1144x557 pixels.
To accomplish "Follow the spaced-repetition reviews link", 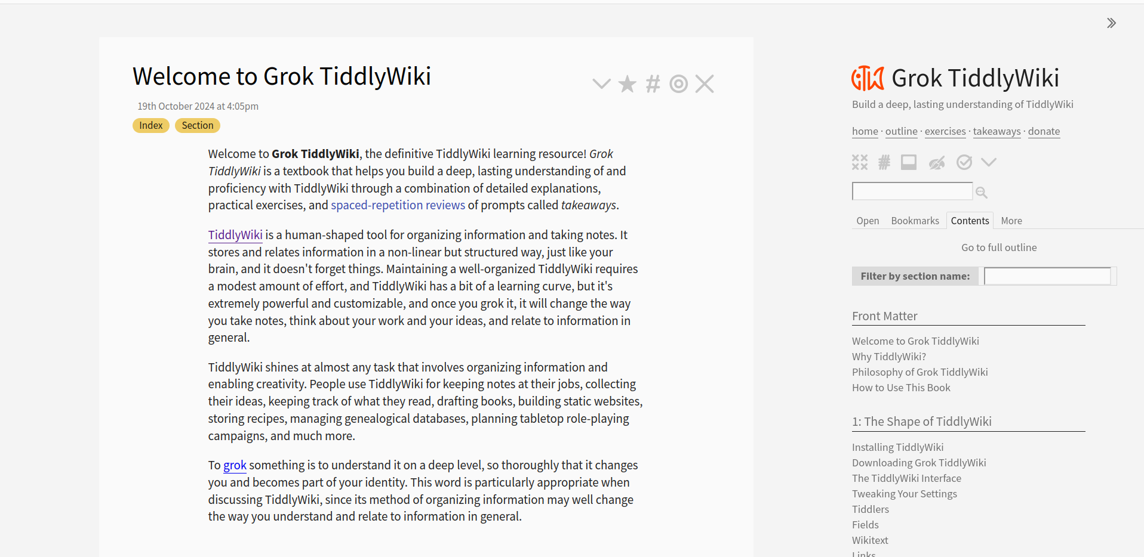I will tap(398, 205).
